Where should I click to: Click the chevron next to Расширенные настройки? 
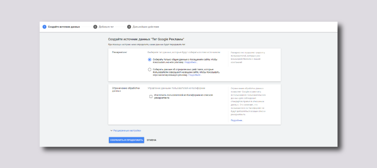coord(111,130)
